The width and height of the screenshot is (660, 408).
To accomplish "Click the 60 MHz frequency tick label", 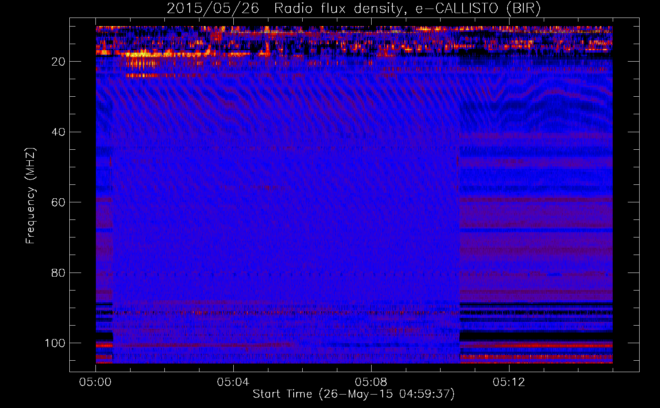I will pyautogui.click(x=58, y=202).
